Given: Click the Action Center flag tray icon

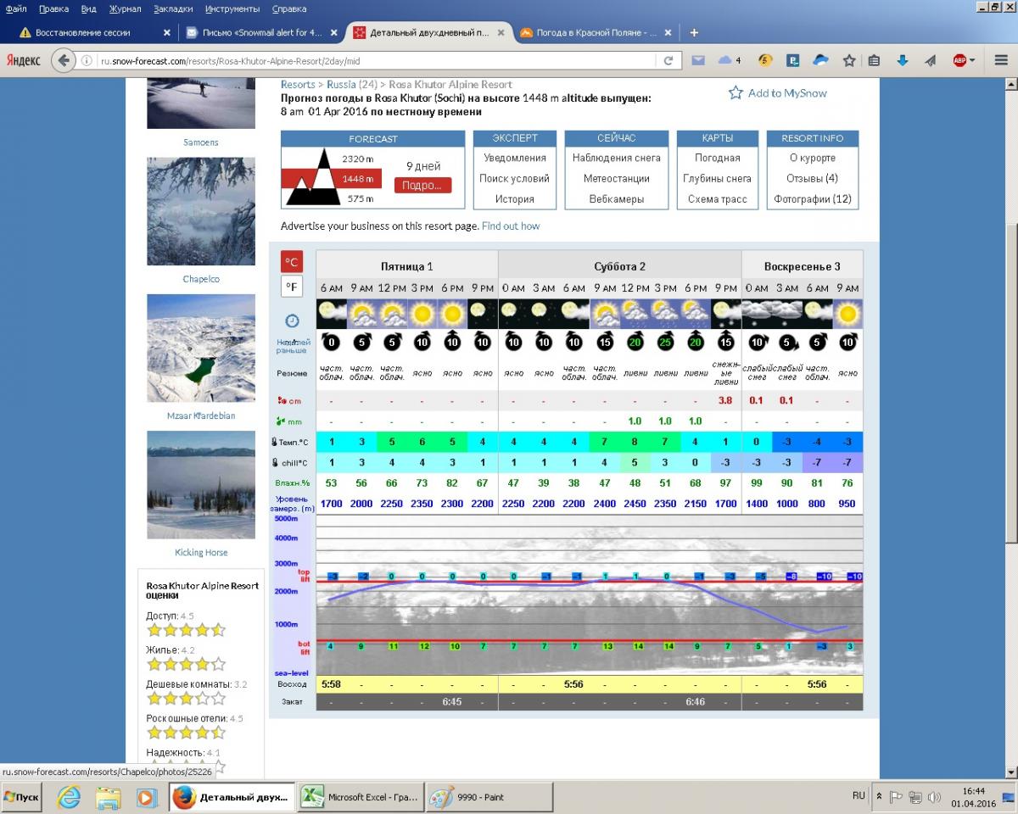Looking at the screenshot, I should (x=896, y=797).
